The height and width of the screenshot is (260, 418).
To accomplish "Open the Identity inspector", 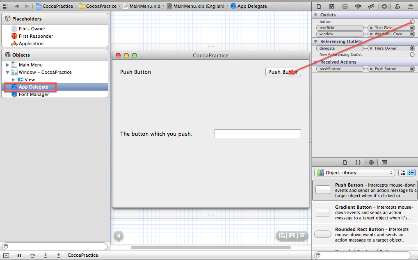I will (345, 7).
